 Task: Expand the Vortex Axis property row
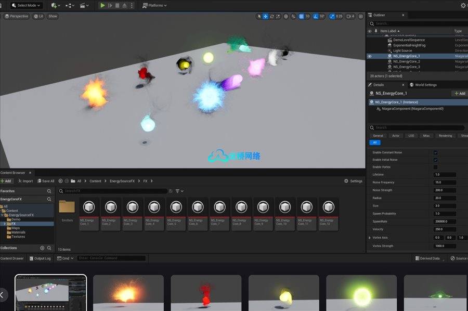[370, 238]
